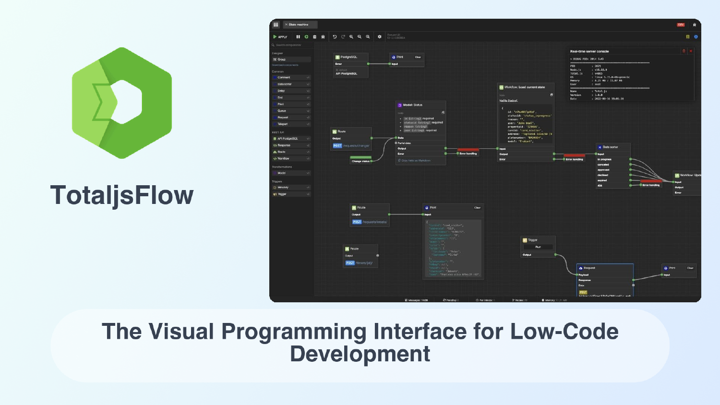Click the toolbar bug debug icon

323,37
